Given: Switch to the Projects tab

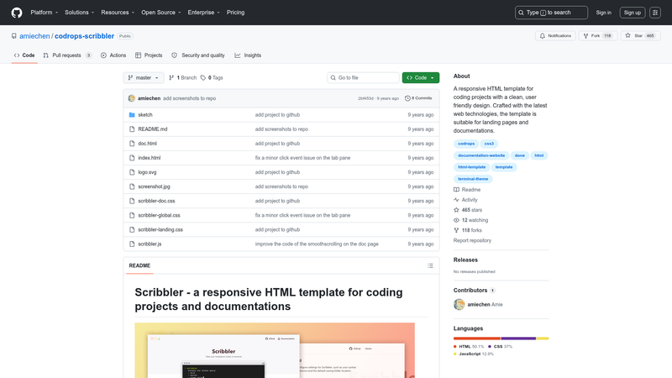Looking at the screenshot, I should pyautogui.click(x=149, y=55).
